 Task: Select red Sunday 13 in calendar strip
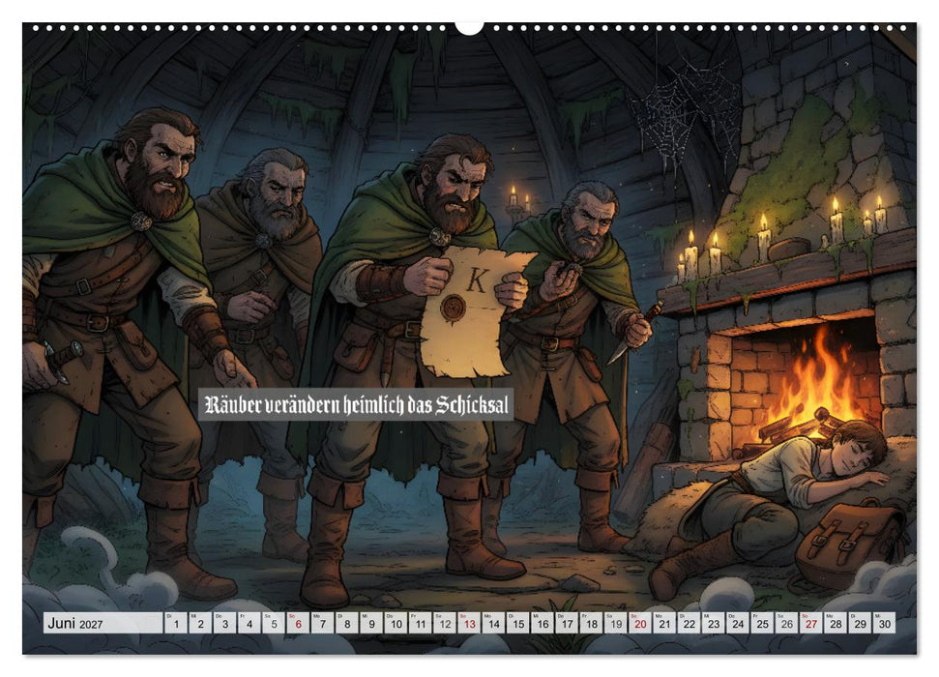tap(470, 623)
